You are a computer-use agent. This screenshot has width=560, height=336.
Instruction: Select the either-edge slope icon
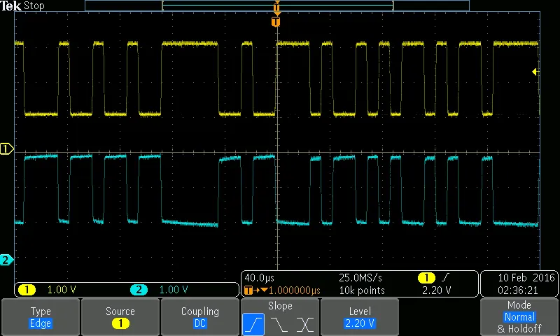[x=305, y=325]
